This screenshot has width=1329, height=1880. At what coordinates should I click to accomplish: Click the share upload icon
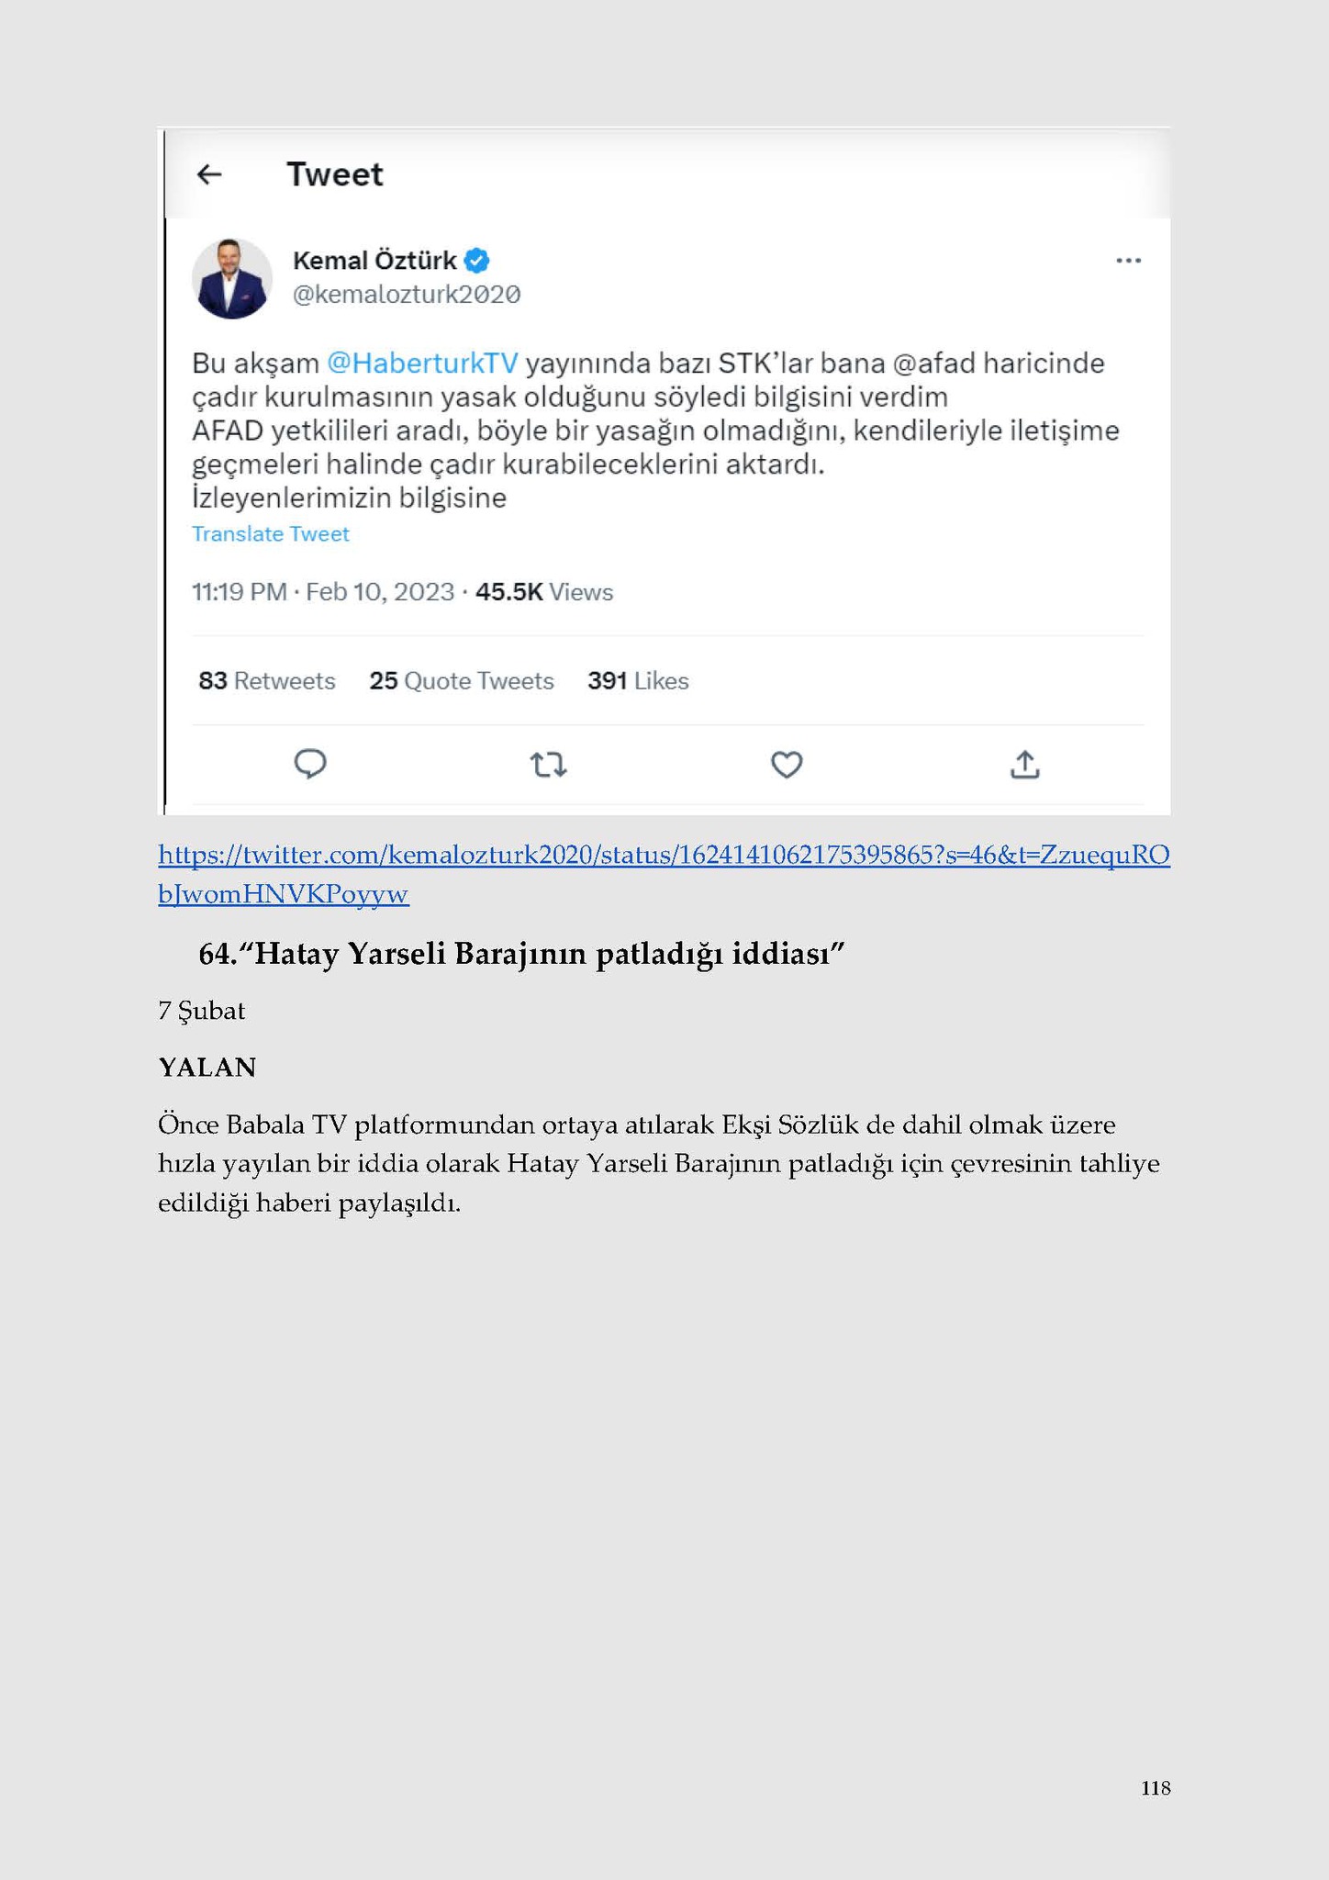[1024, 764]
